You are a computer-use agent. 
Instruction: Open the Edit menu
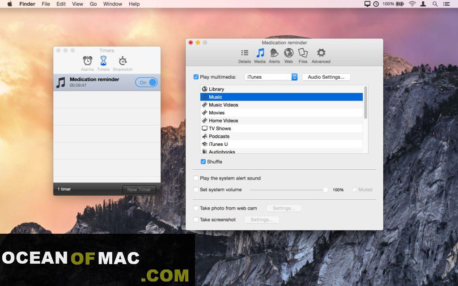point(61,4)
